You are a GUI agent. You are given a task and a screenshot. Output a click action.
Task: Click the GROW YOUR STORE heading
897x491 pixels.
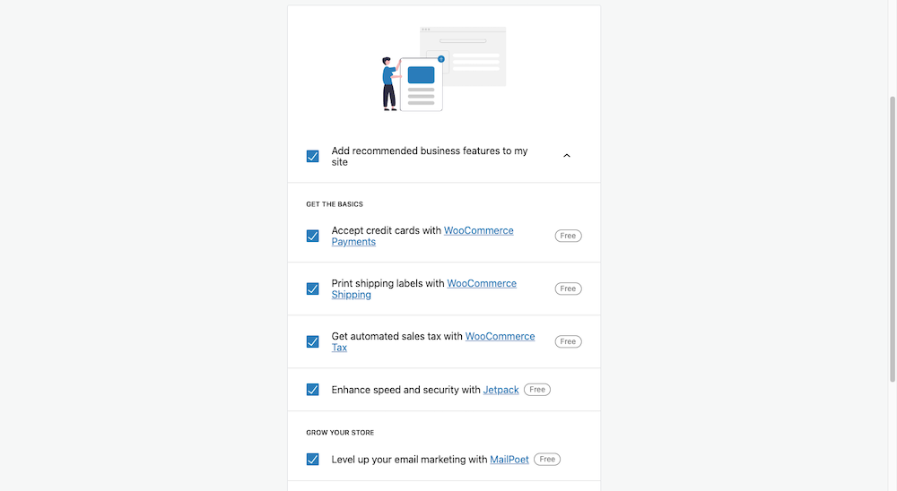pos(340,433)
